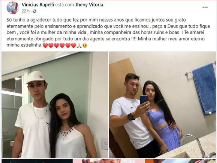Open the bathroom mirror selfie photo
The height and width of the screenshot is (163, 217).
coord(162,105)
